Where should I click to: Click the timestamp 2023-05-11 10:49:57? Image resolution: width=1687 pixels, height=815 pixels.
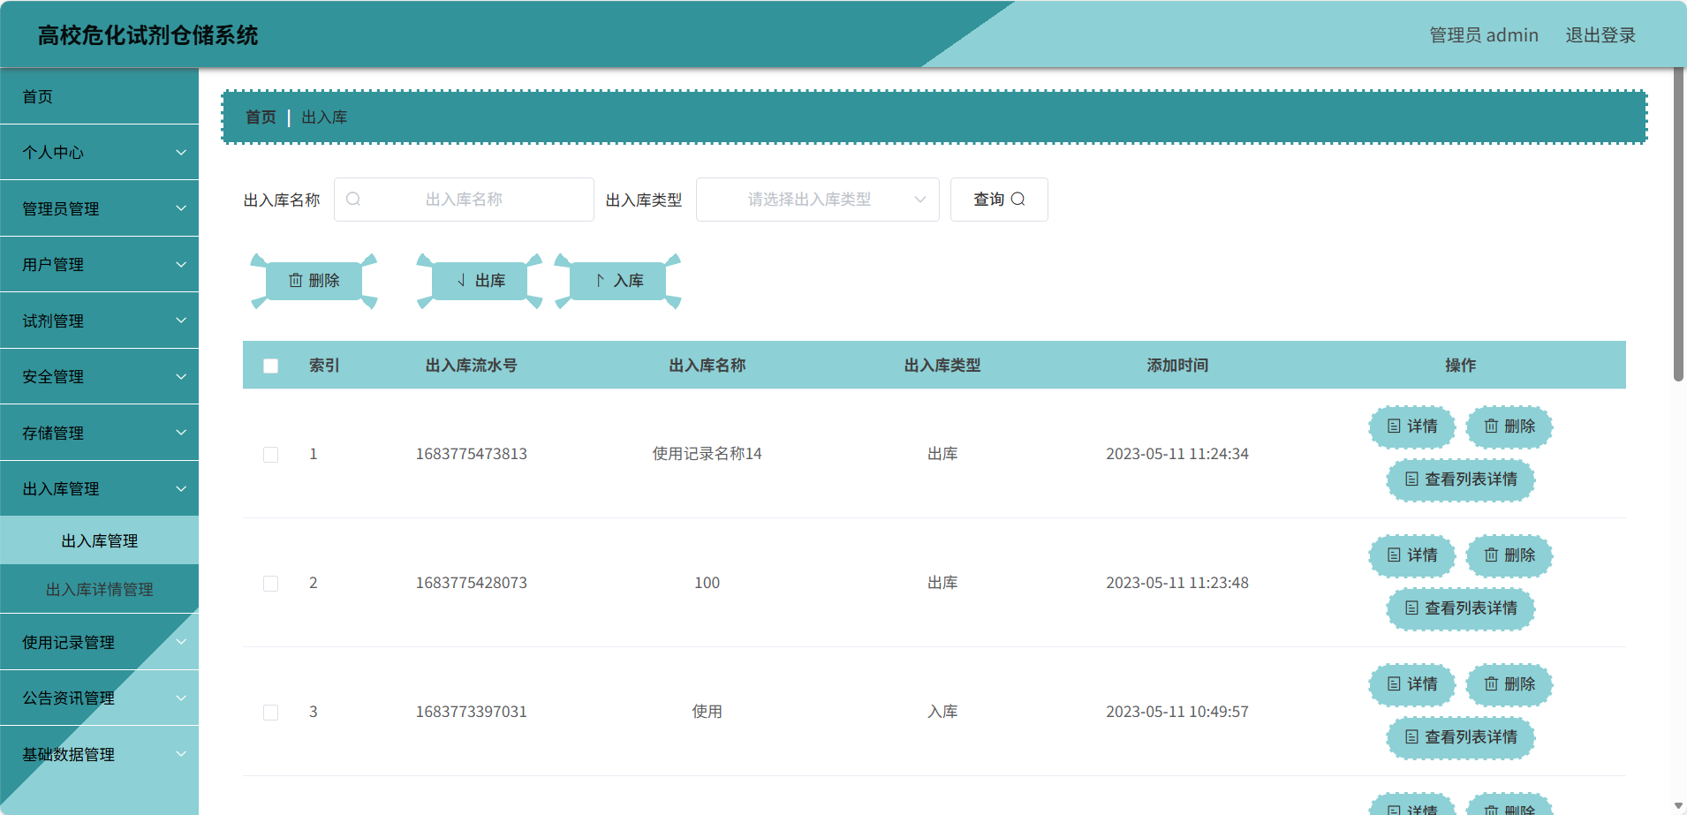[x=1177, y=712]
